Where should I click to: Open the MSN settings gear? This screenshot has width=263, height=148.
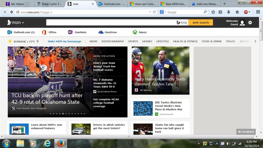coord(250,23)
